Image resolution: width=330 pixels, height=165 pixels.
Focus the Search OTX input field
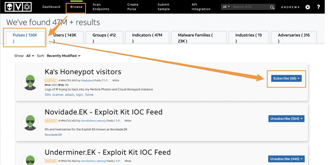(x=250, y=7)
